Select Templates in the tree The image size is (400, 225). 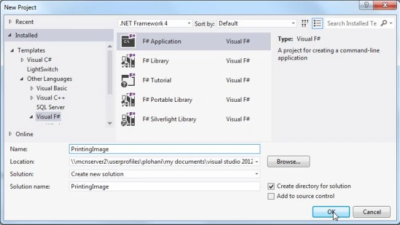[x=31, y=50]
